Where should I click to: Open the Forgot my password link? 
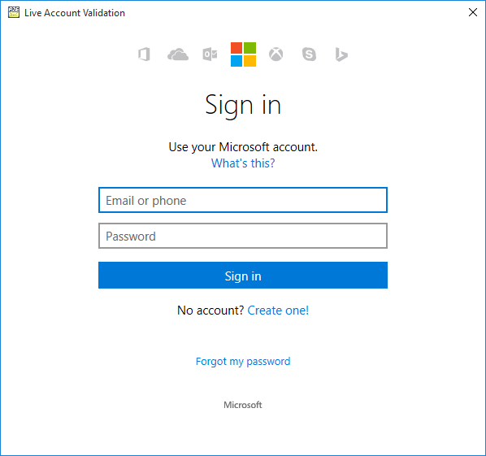[x=243, y=362]
